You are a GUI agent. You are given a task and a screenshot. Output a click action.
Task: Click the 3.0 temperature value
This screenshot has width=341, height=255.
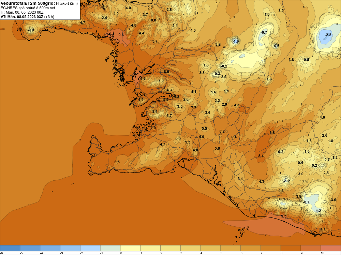pyautogui.click(x=301, y=174)
